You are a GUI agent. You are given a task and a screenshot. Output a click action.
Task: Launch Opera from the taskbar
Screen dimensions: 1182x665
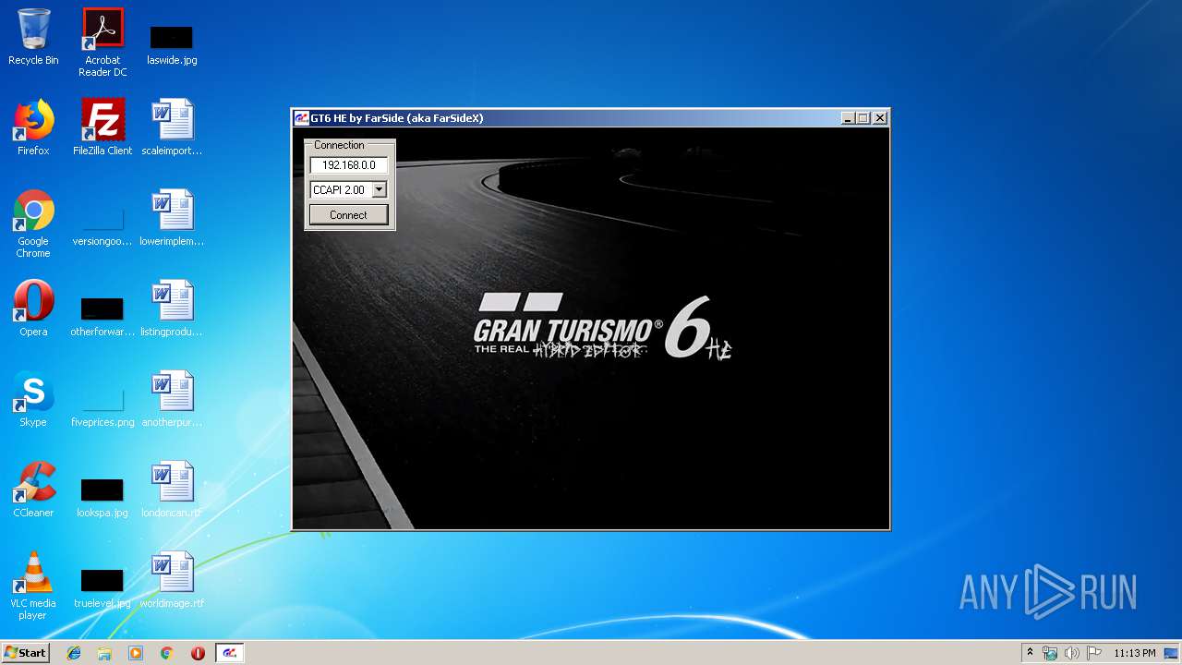198,653
